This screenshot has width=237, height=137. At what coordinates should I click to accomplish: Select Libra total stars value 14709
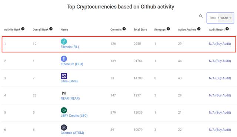(138, 78)
